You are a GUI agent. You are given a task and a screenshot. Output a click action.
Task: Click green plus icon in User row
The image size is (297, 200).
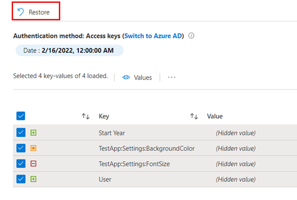[34, 179]
